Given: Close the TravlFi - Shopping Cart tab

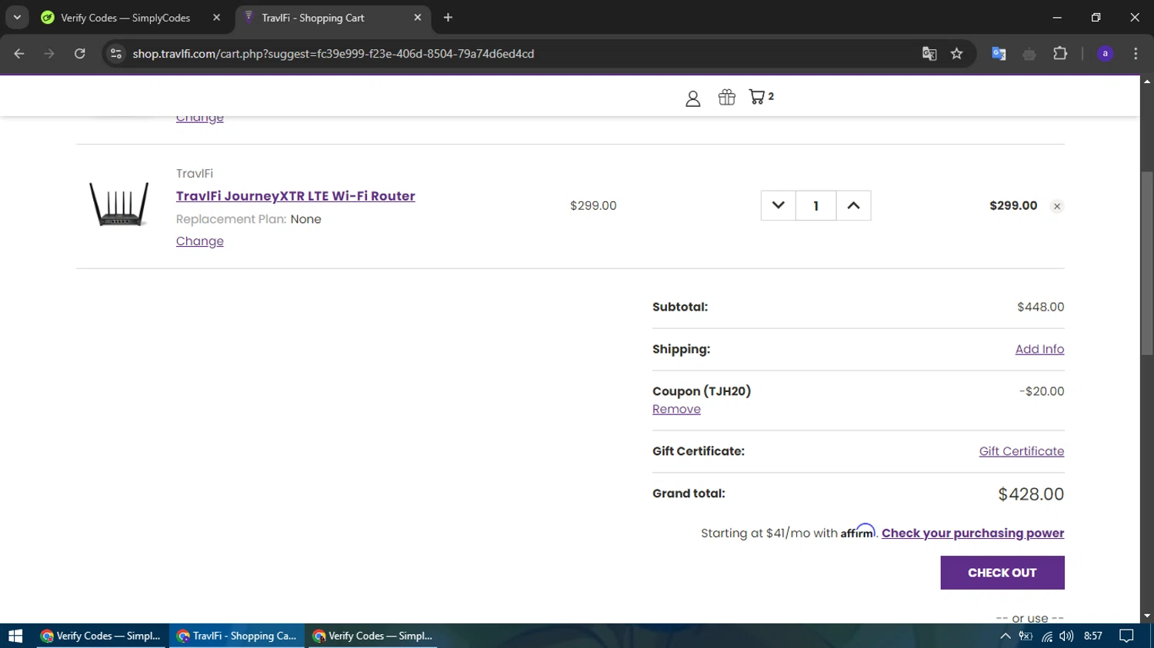Looking at the screenshot, I should pyautogui.click(x=418, y=18).
